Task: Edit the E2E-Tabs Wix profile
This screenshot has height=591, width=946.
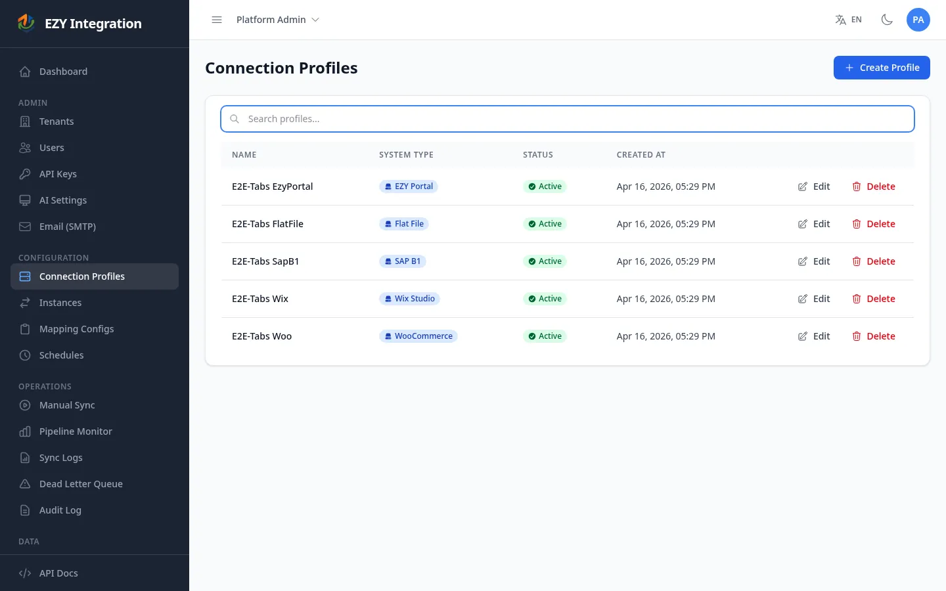Action: point(814,299)
